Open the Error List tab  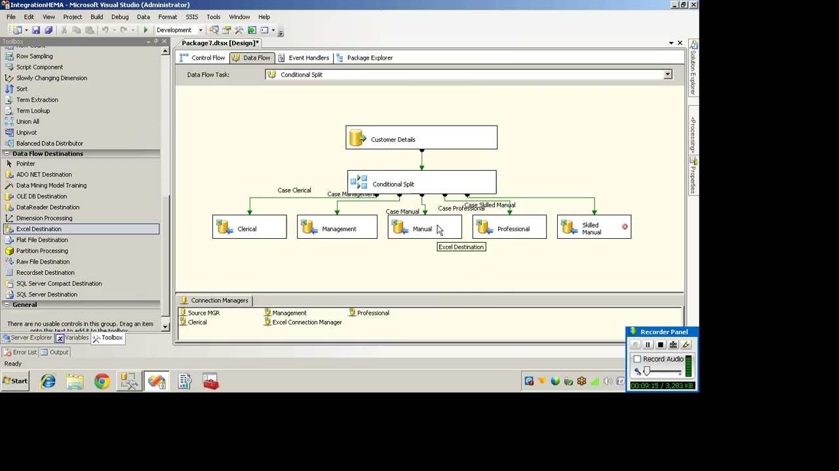(x=20, y=352)
